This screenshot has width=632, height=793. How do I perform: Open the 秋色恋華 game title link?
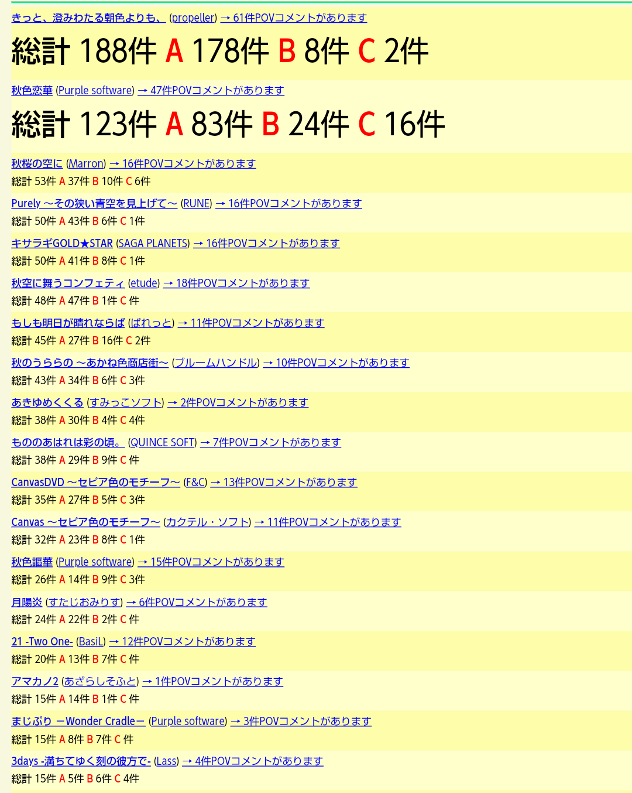tap(32, 91)
